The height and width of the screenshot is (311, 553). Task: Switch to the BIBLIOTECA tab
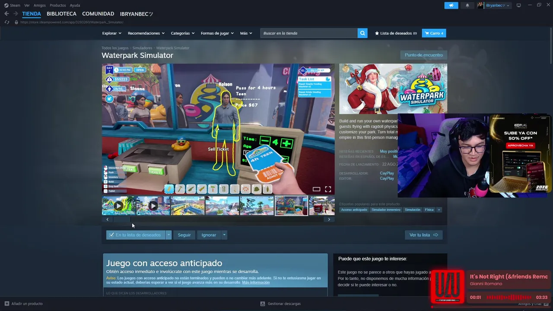coord(61,14)
